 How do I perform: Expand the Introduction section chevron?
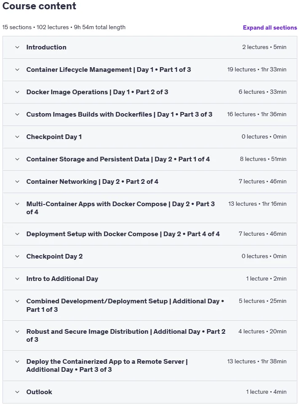17,47
